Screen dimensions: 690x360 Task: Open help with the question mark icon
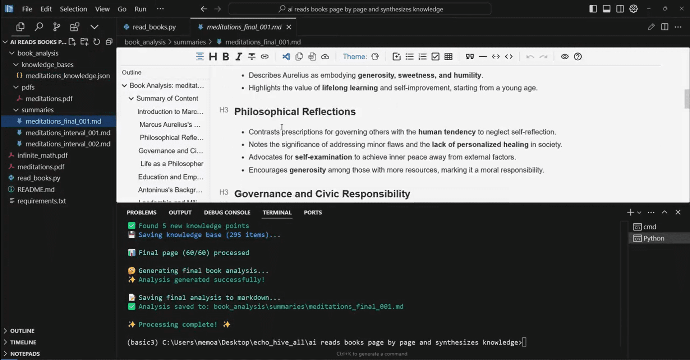tap(578, 56)
